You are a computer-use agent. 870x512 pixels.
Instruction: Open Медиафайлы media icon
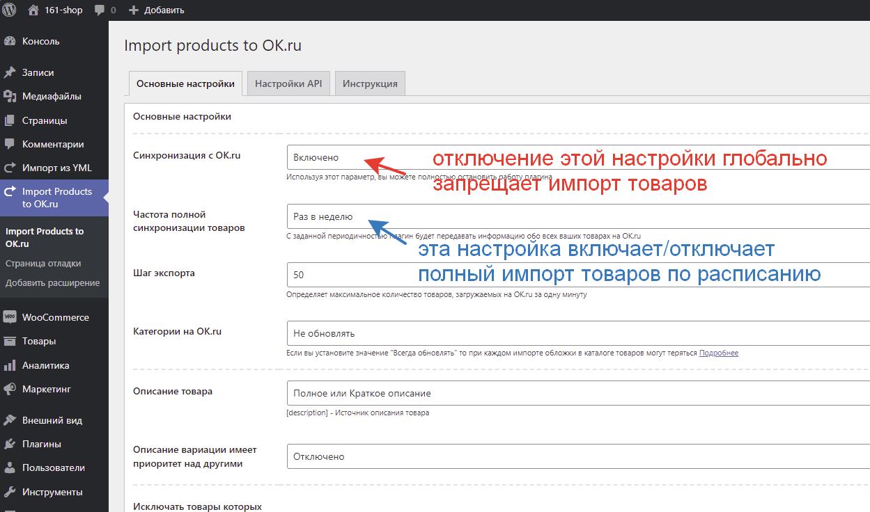(x=10, y=96)
